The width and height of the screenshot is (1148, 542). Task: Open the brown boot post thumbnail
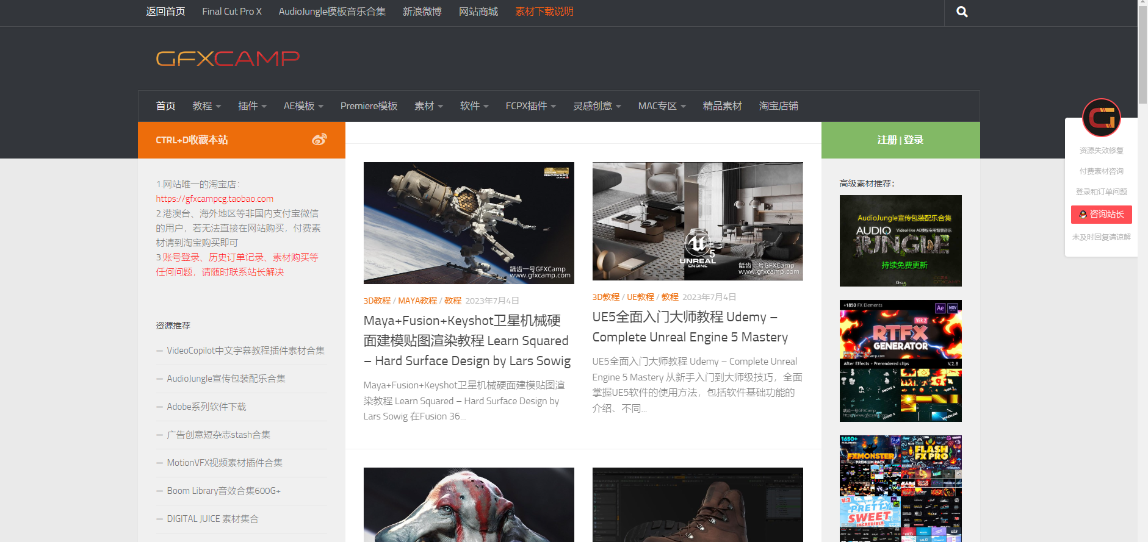point(698,505)
